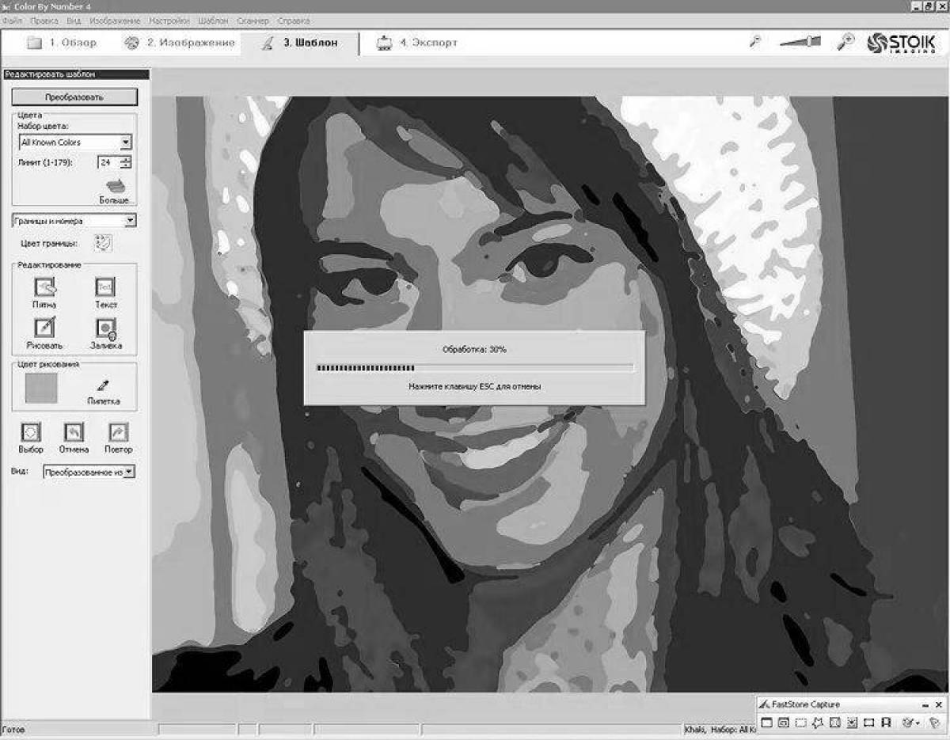Open the Больше palette icon
Viewport: 950px width, 740px height.
[x=116, y=186]
